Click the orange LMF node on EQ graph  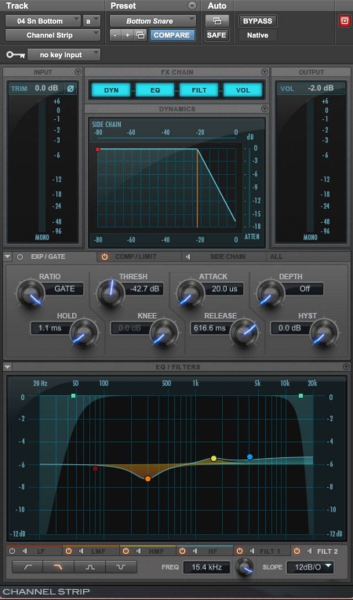click(148, 479)
